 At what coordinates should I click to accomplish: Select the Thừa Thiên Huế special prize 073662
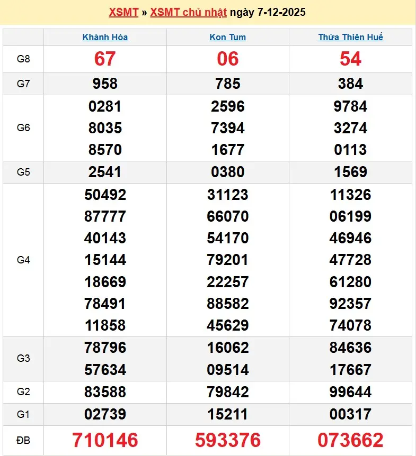350,440
